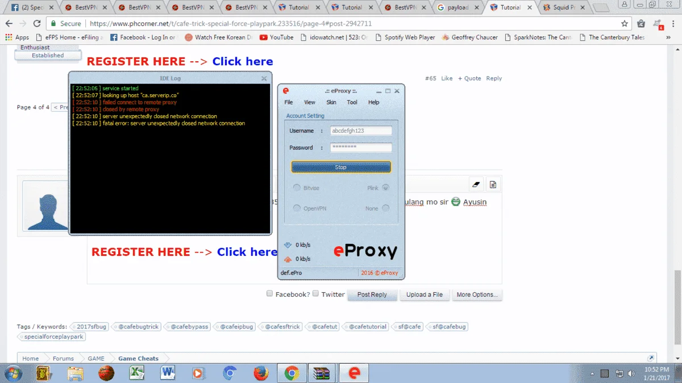Click the breadcrumb jump arrow icon
682x383 pixels.
pos(651,358)
